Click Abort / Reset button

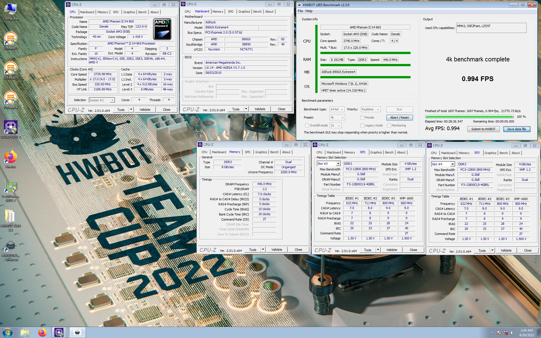pyautogui.click(x=400, y=117)
